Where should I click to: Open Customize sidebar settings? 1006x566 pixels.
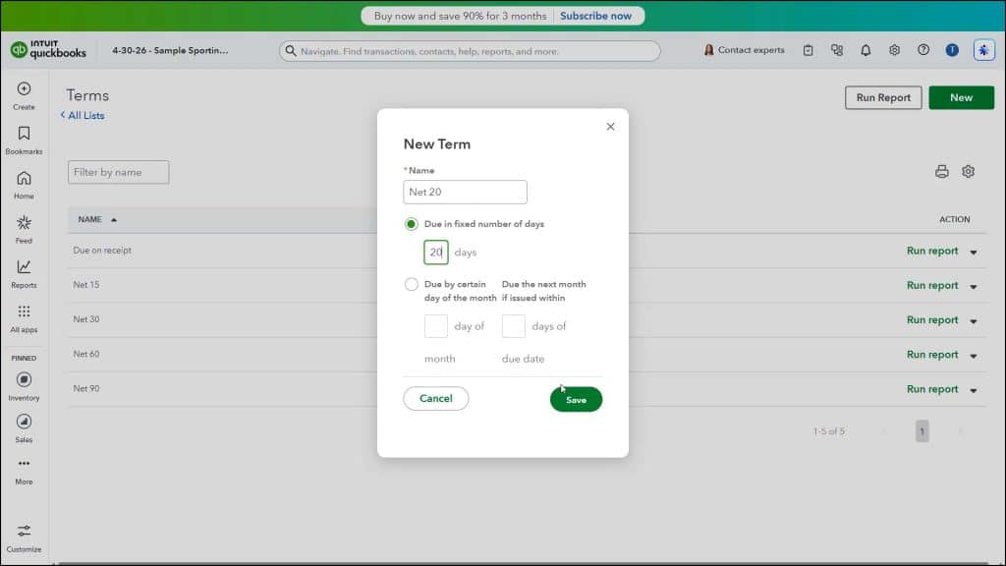tap(24, 538)
